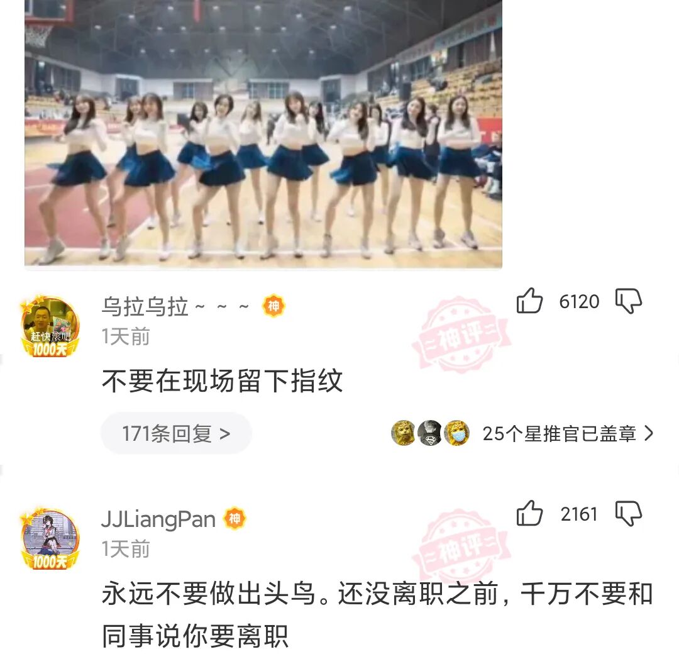Click the 神 badge next to JJLiangPan

click(235, 518)
